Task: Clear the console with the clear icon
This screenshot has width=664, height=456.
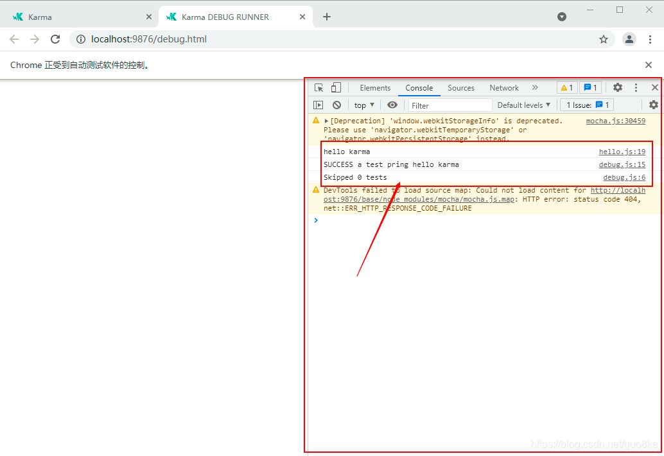Action: coord(336,105)
